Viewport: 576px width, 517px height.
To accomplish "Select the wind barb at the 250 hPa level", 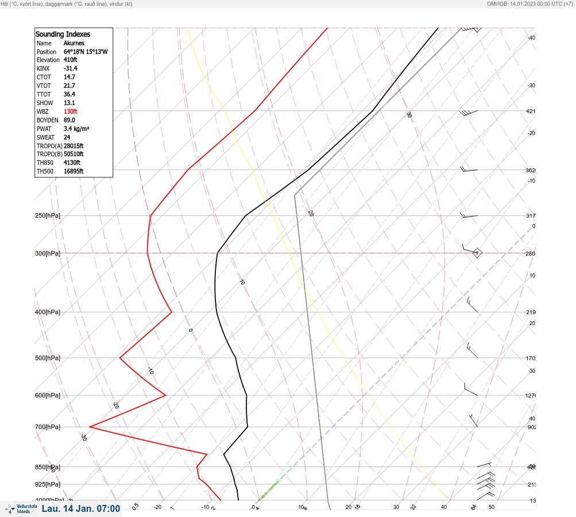I will (x=469, y=215).
